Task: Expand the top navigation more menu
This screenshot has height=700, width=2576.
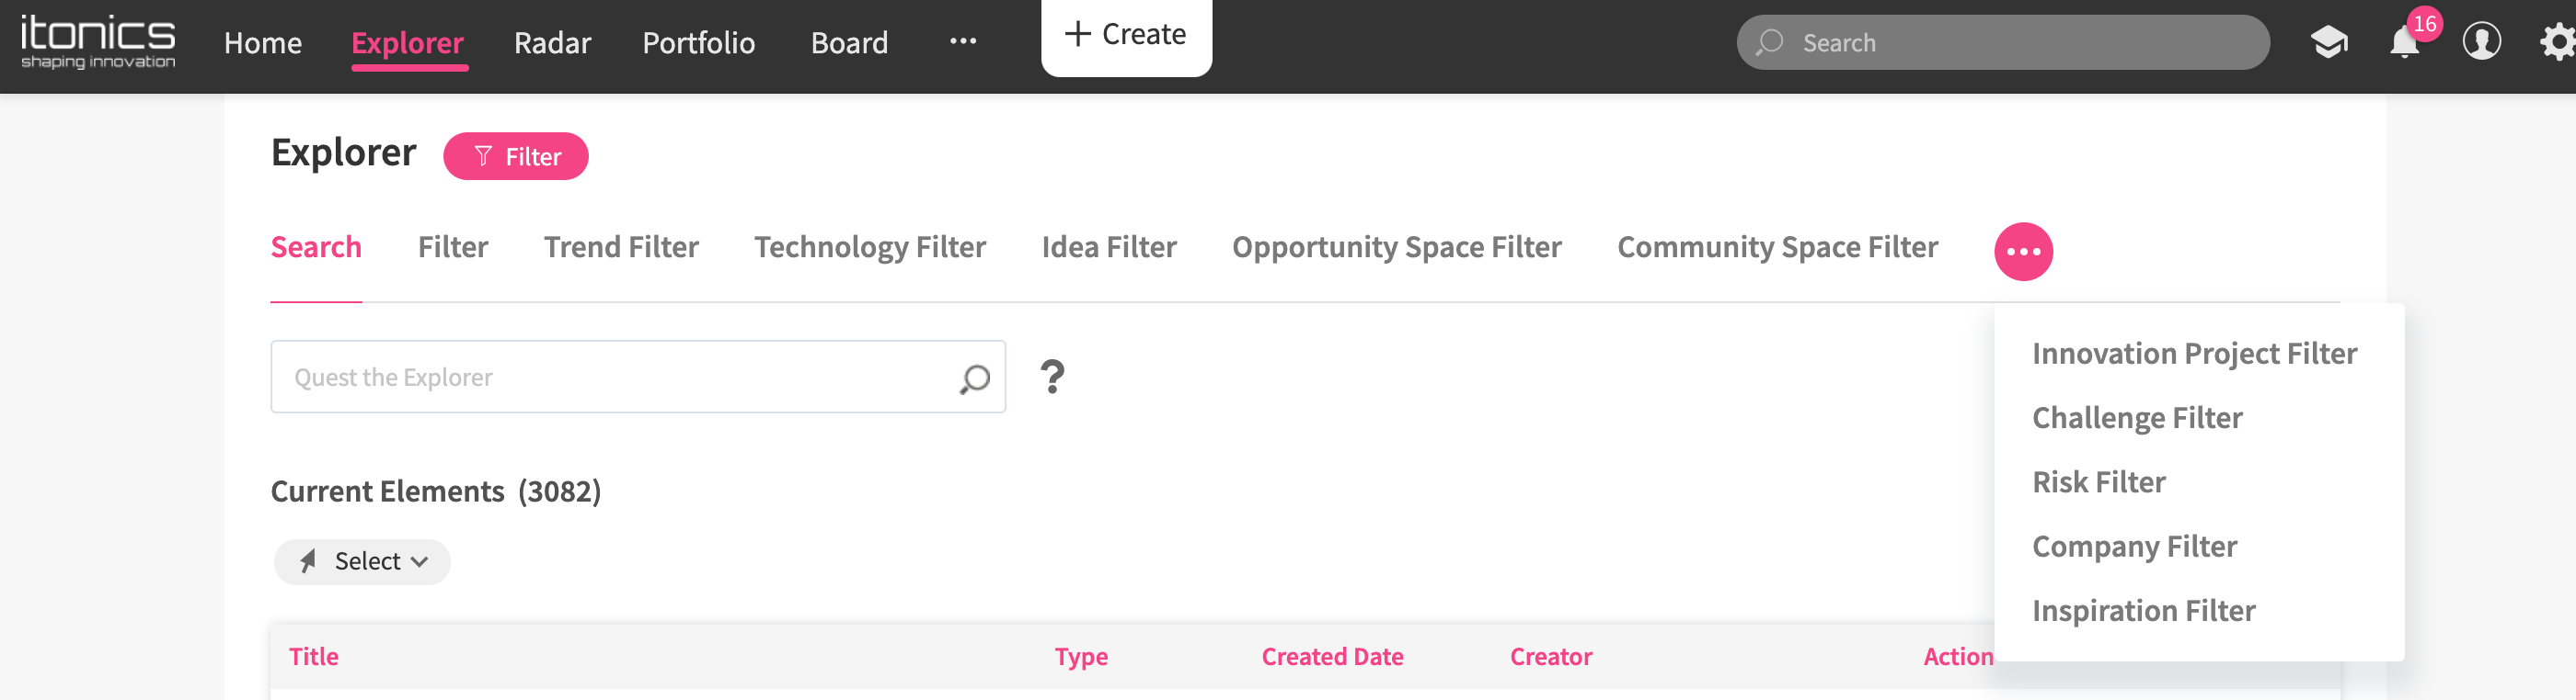Action: pyautogui.click(x=962, y=42)
